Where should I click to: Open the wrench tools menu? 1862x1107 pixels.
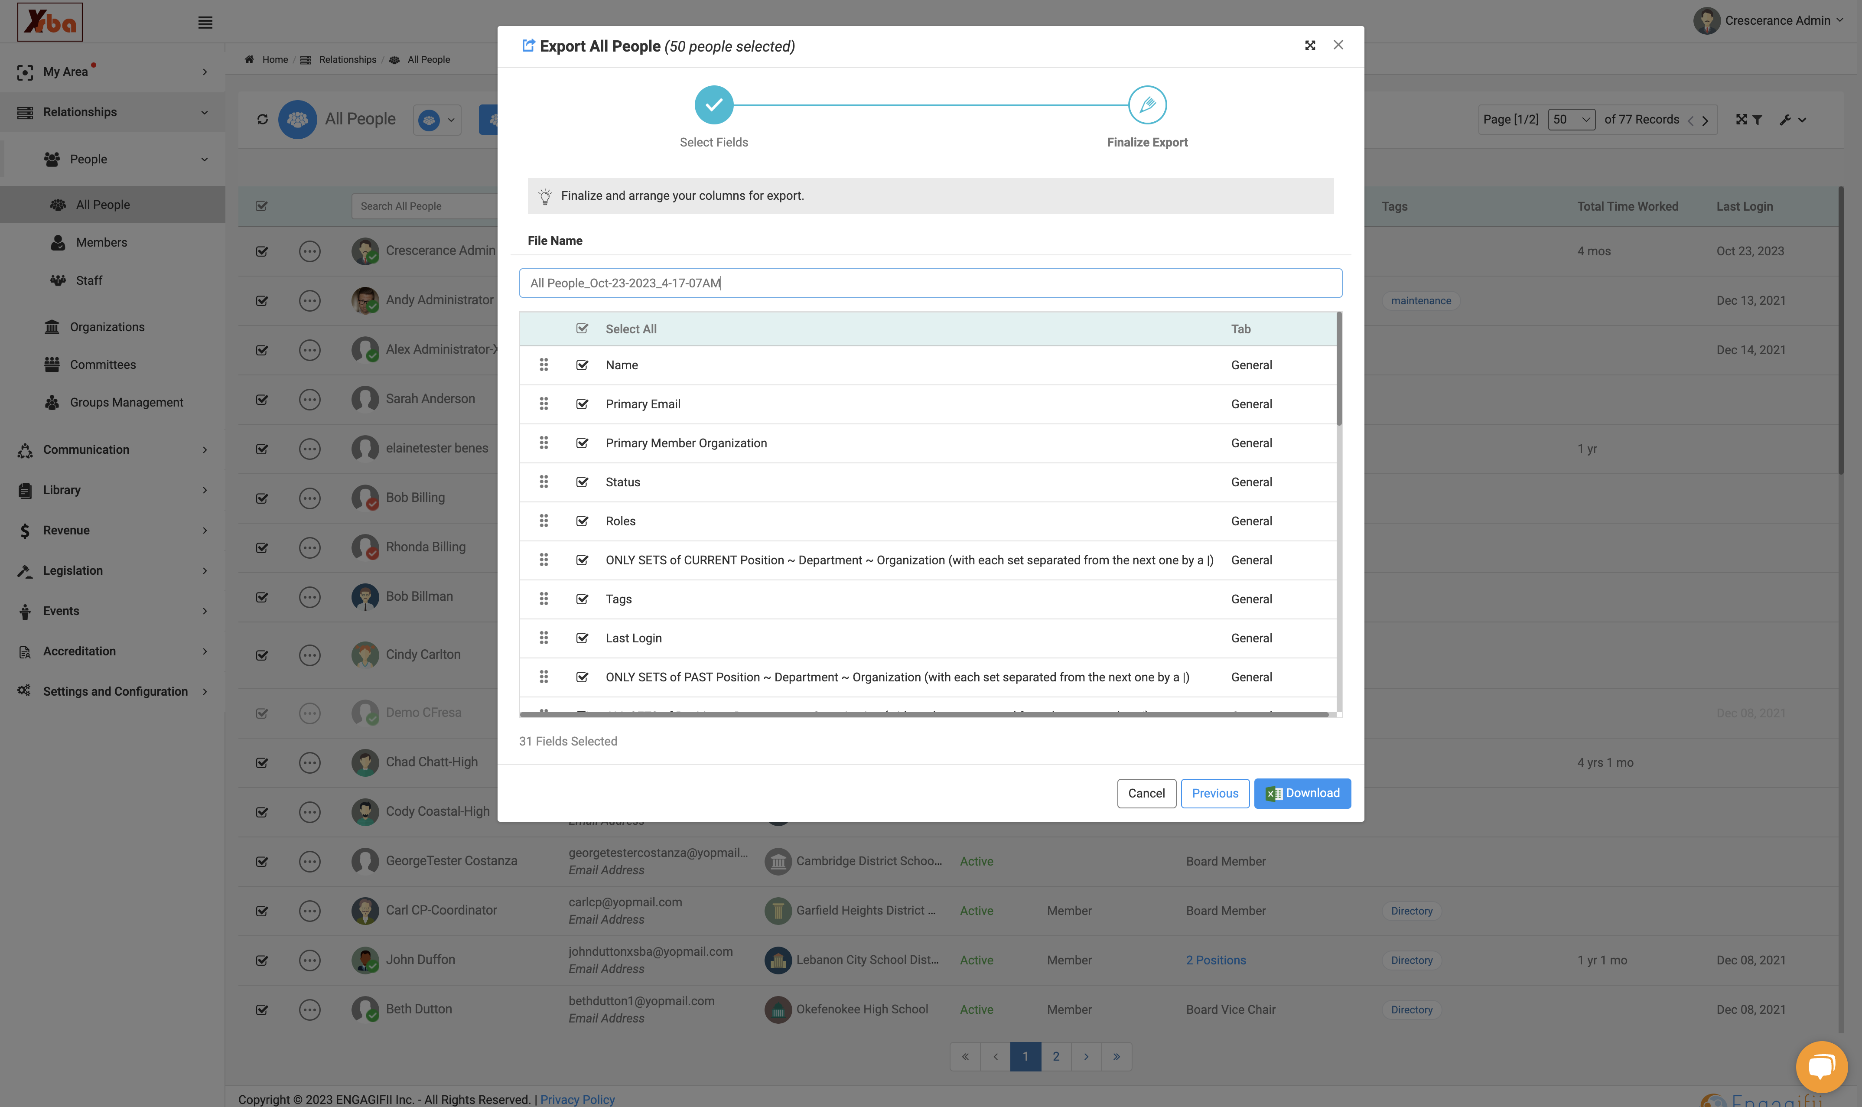(1792, 119)
